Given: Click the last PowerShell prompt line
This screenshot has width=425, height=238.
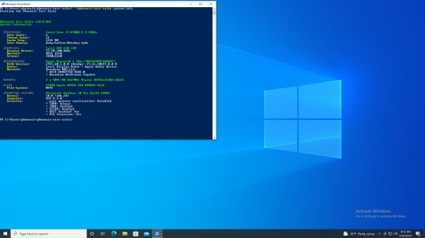Looking at the screenshot, I should point(37,119).
